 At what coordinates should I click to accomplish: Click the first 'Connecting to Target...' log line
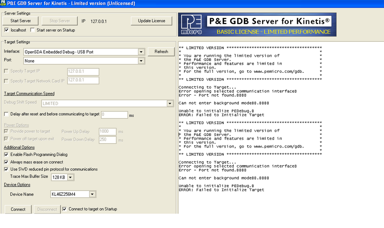pos(207,87)
